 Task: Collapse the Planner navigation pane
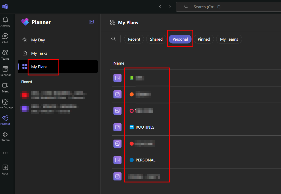click(x=91, y=22)
